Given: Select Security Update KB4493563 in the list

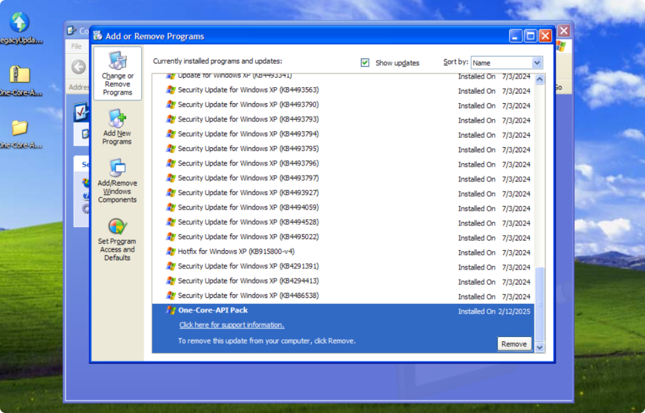Looking at the screenshot, I should 248,90.
